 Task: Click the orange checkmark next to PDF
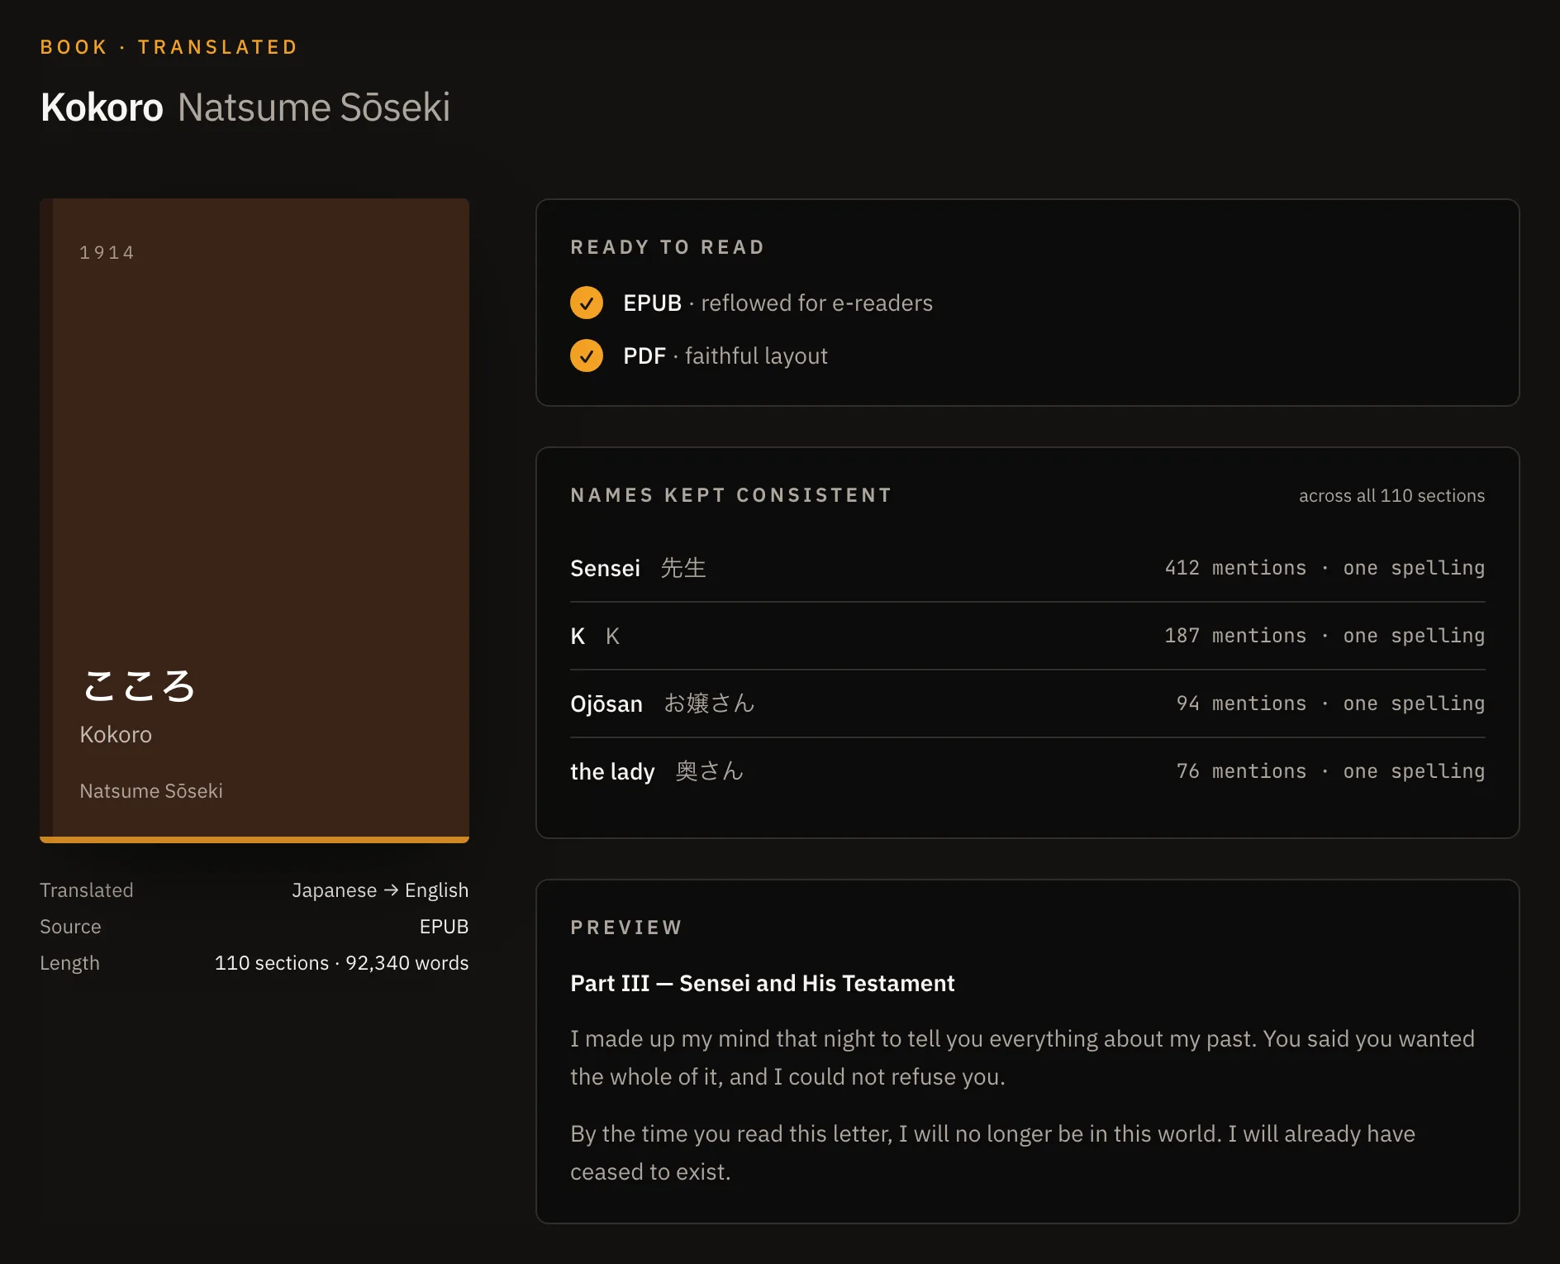(x=586, y=355)
